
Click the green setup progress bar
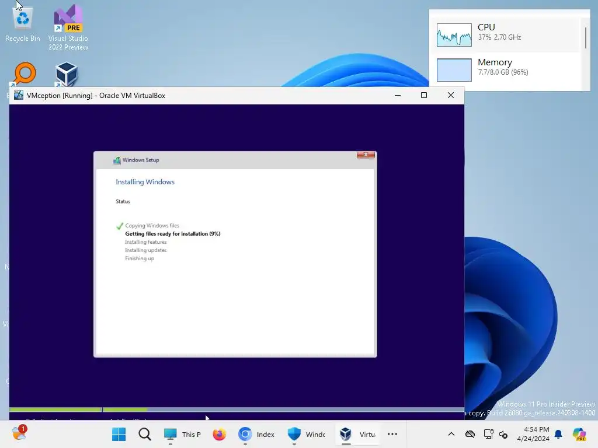click(x=78, y=410)
